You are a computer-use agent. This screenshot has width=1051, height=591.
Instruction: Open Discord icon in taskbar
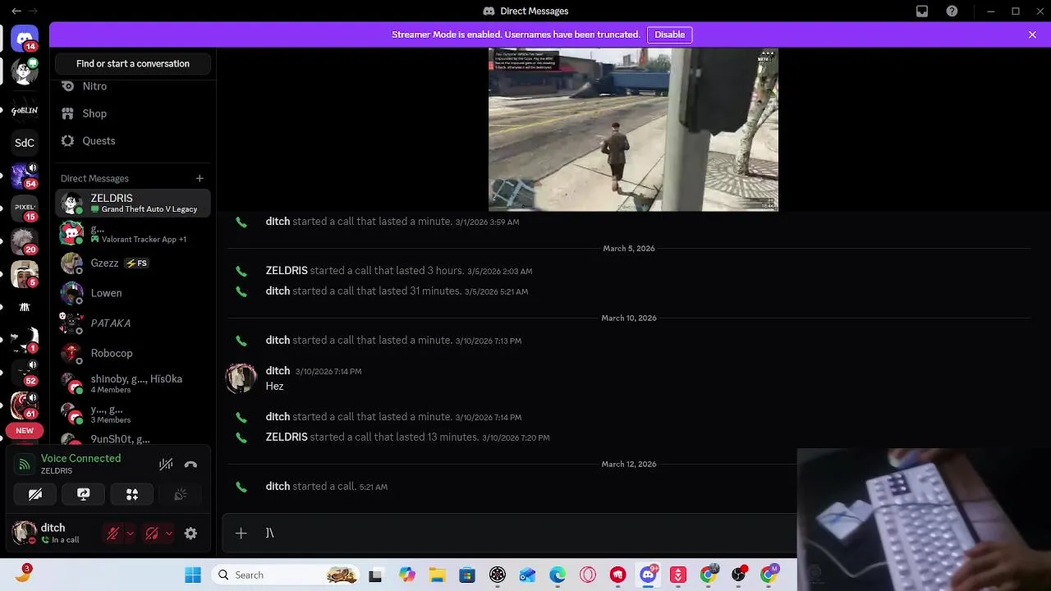648,575
